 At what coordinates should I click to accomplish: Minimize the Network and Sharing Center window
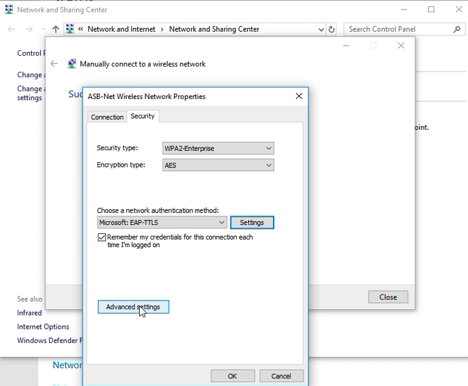click(404, 10)
